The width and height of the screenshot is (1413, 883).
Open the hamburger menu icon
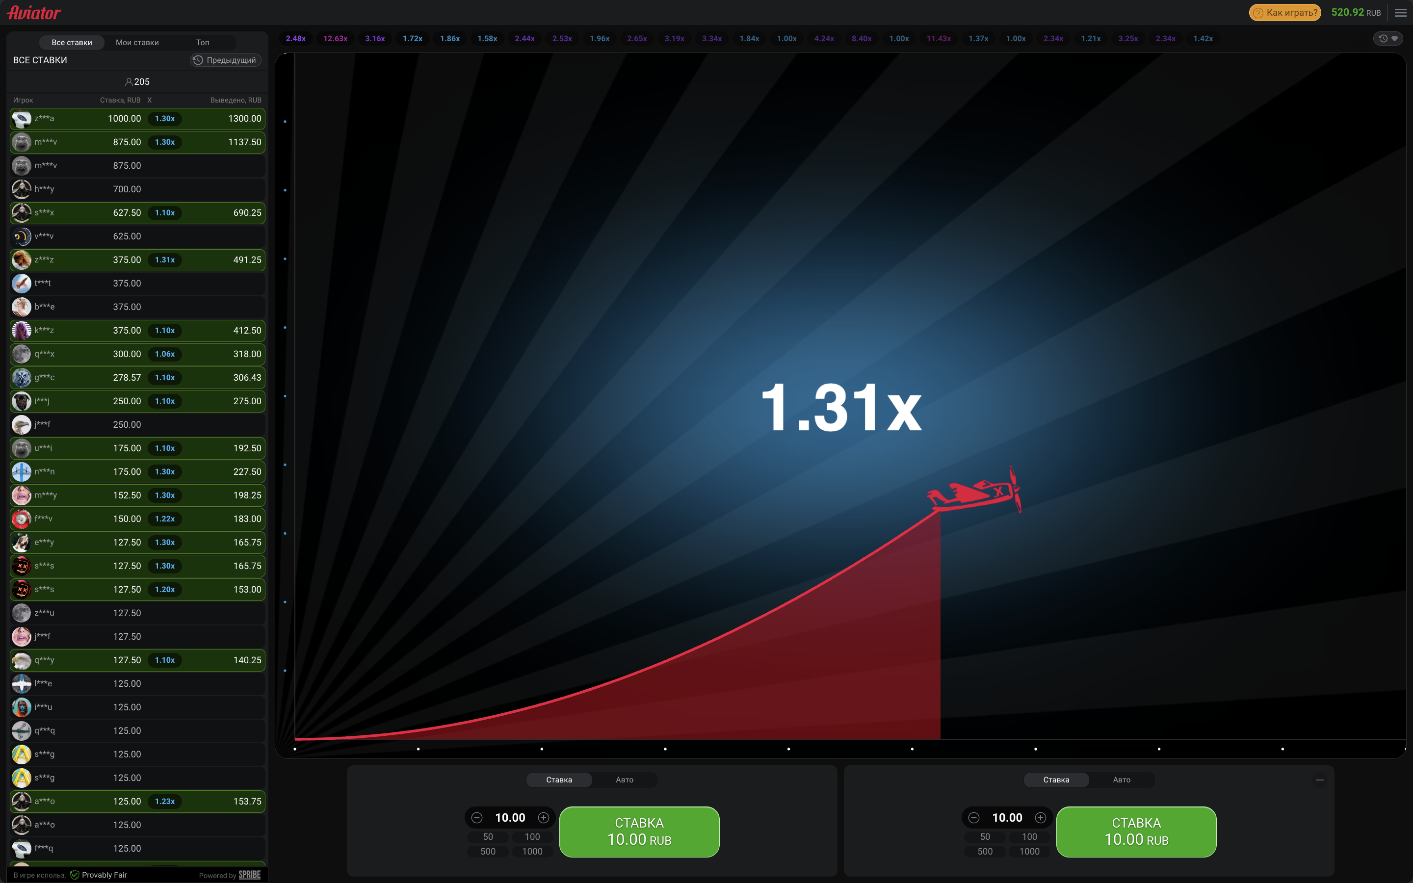(1400, 13)
